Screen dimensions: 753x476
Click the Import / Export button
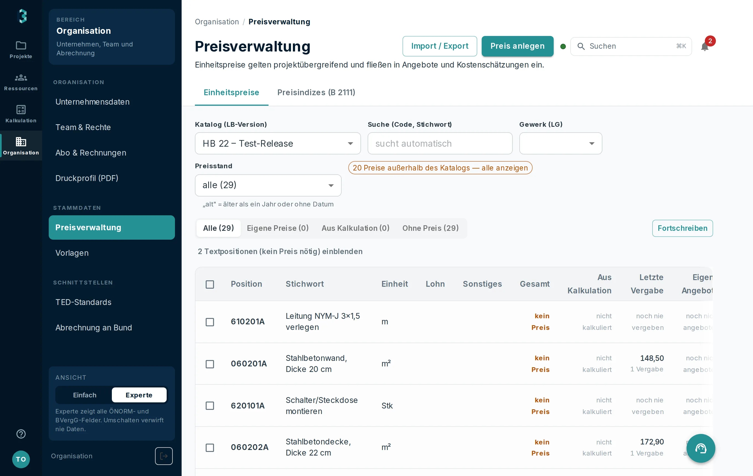[440, 46]
